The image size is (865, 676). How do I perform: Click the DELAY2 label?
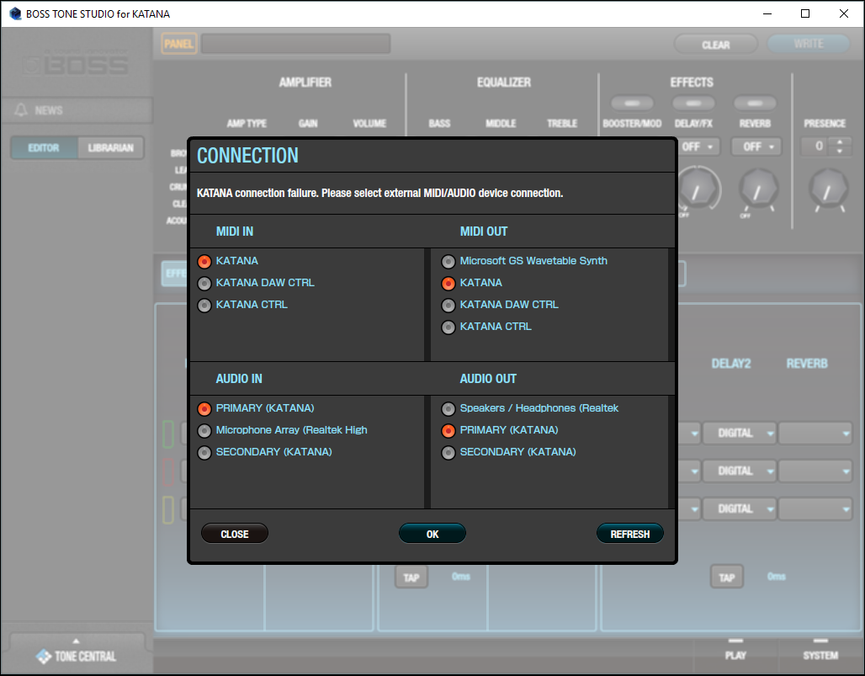(731, 364)
